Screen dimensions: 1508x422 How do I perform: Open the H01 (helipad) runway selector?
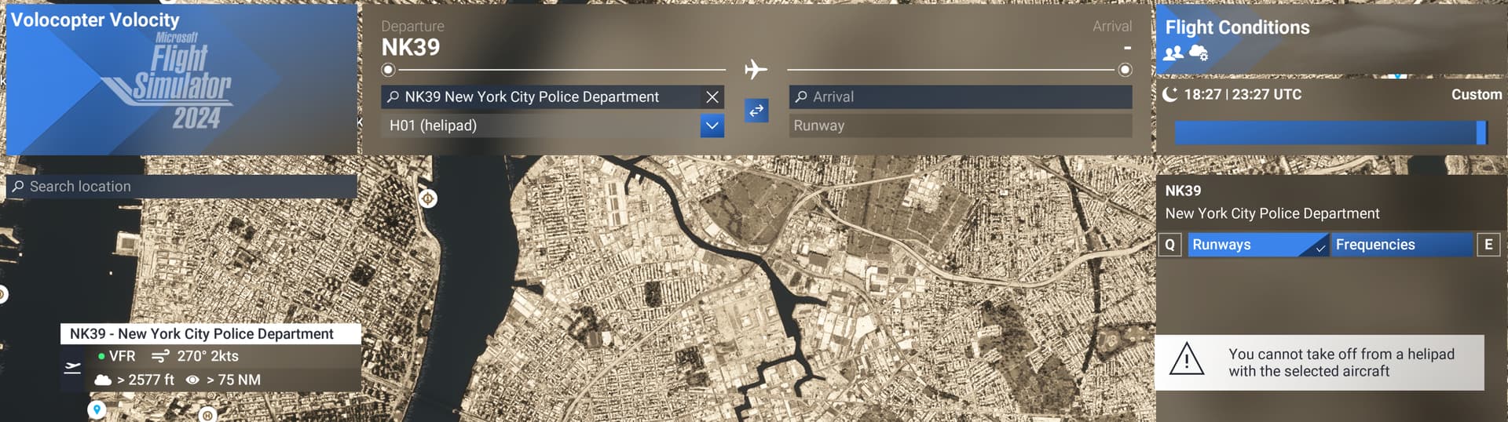click(540, 126)
